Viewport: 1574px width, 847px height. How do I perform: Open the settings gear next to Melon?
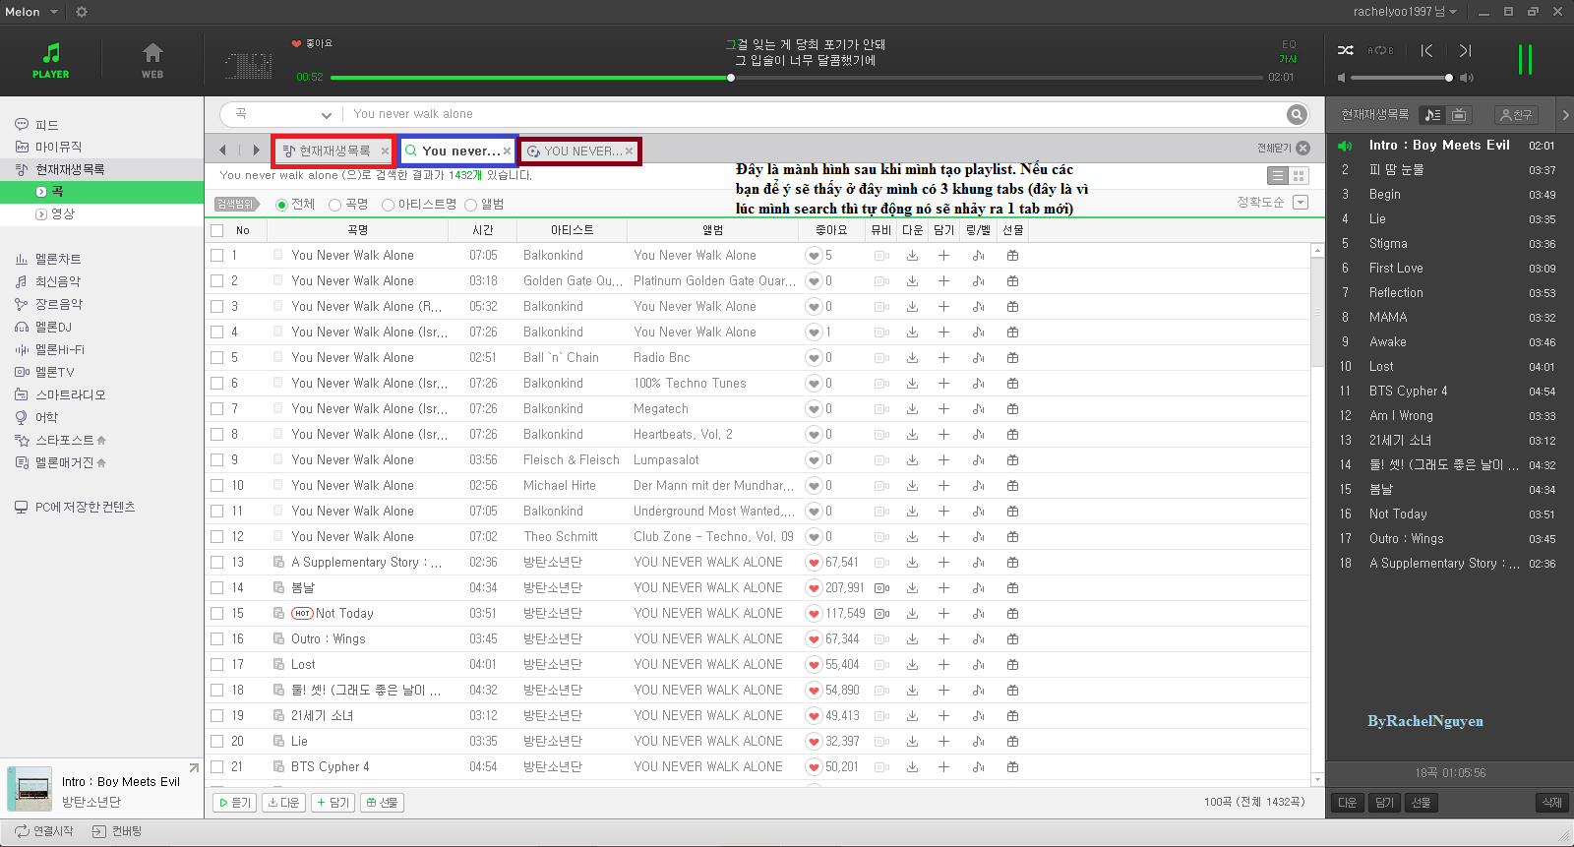[x=82, y=12]
